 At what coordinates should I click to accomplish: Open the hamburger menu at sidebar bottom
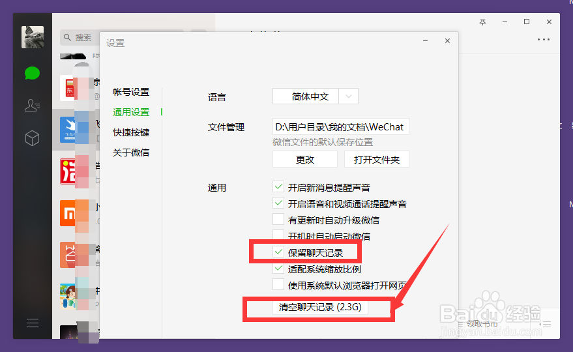33,323
